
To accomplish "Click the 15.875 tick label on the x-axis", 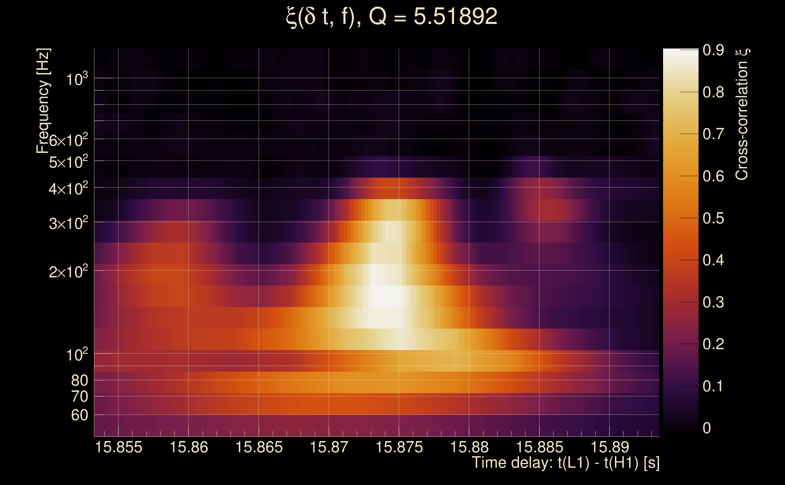I will (399, 447).
